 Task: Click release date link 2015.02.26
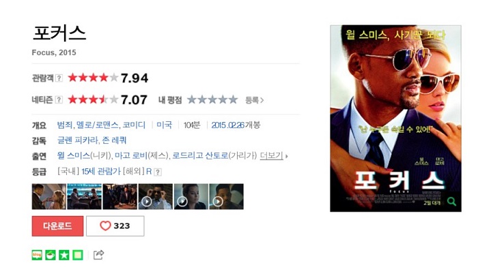coord(227,125)
